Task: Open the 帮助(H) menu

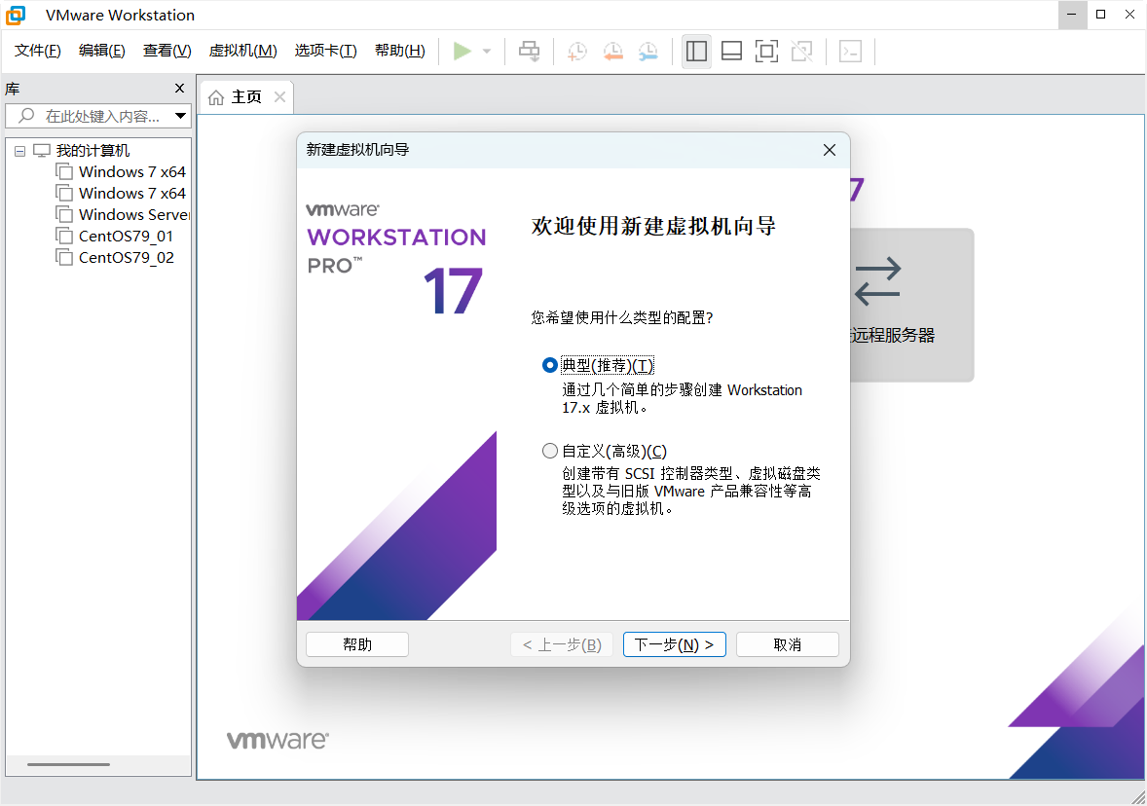Action: coord(399,51)
